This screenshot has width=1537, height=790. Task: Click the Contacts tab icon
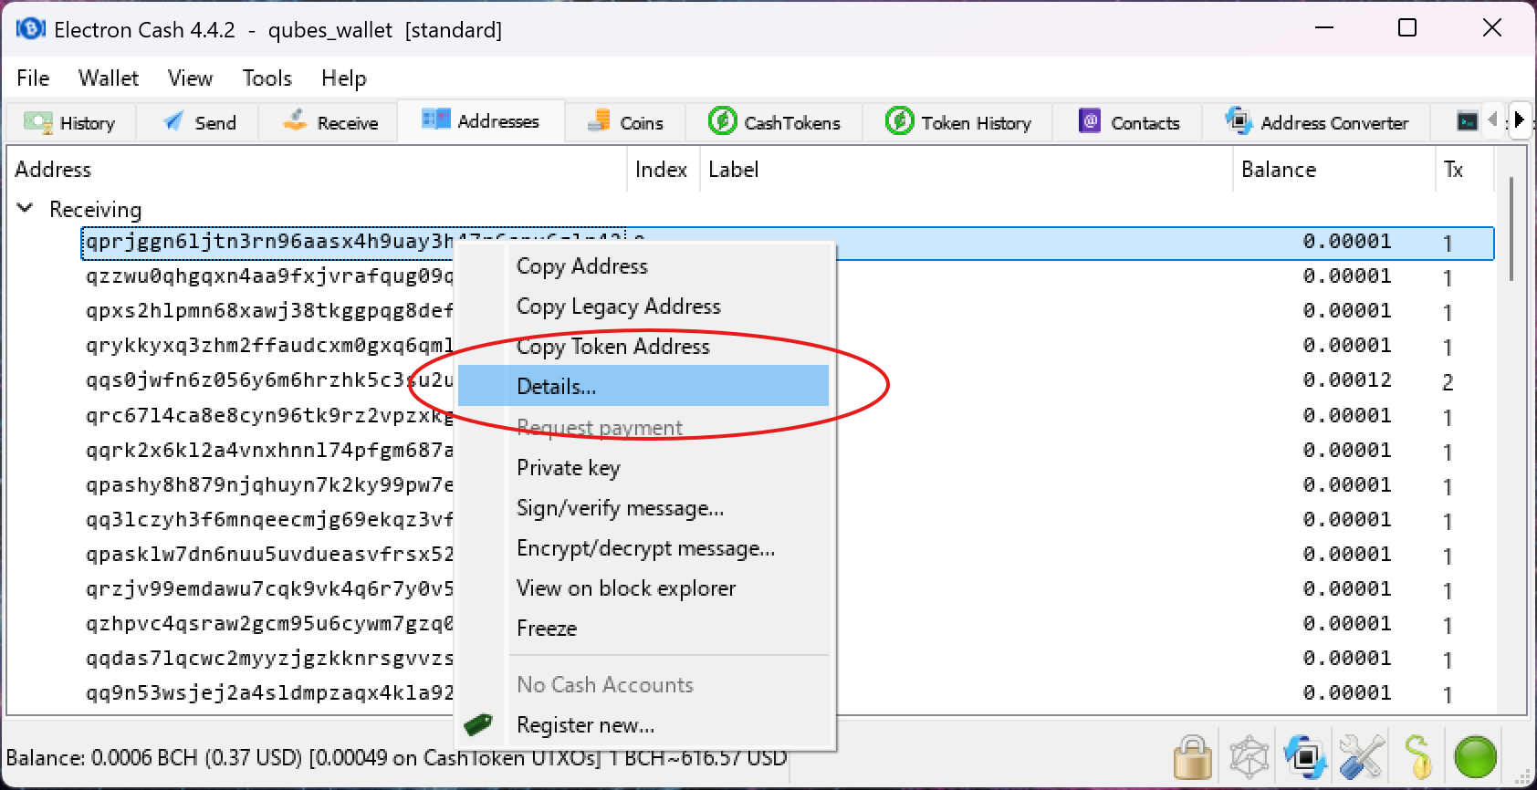[x=1090, y=120]
